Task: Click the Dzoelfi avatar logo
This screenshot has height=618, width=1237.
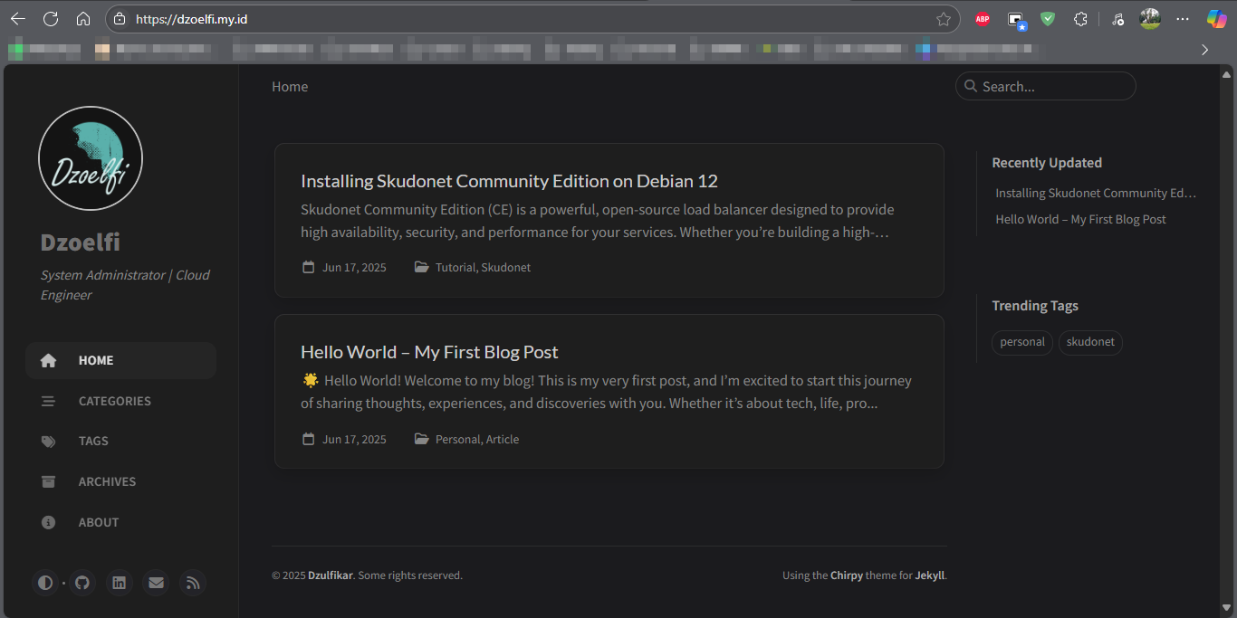Action: pyautogui.click(x=91, y=158)
